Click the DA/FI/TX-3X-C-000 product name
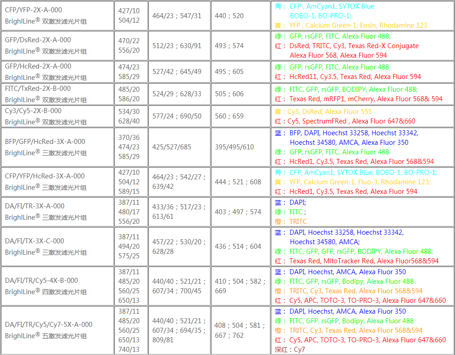455x355 pixels. click(34, 241)
